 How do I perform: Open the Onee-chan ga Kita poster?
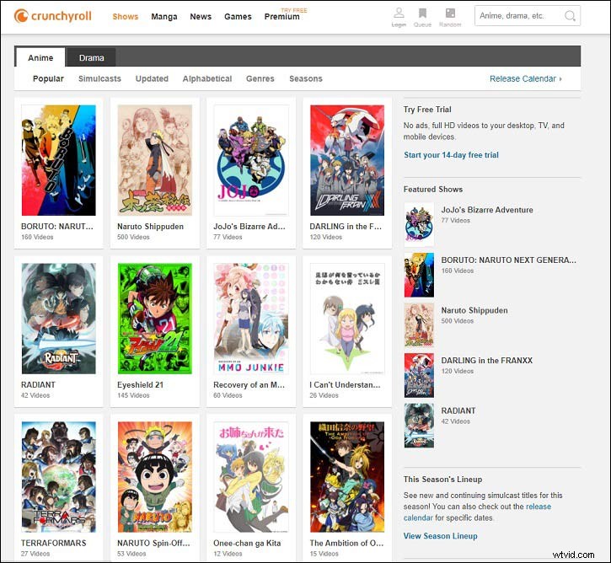pyautogui.click(x=251, y=477)
